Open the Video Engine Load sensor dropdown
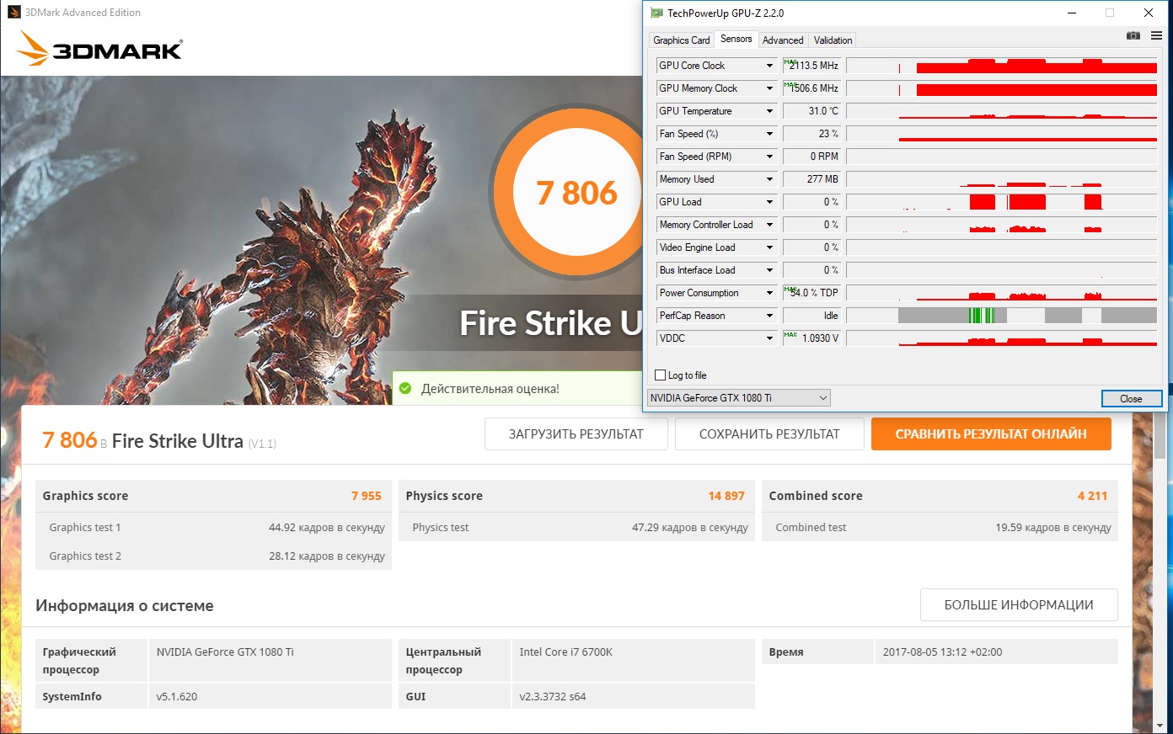 (769, 247)
